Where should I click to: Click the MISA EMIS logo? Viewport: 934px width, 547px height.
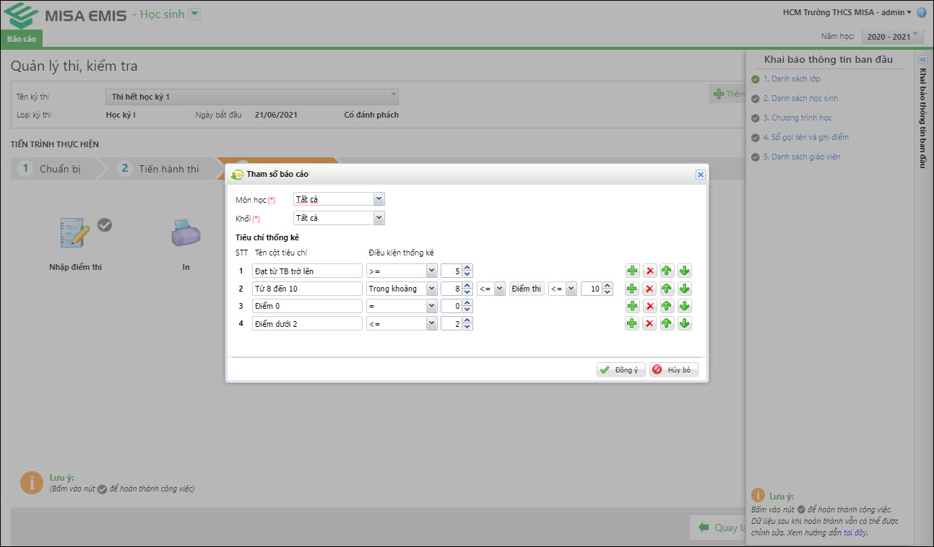[66, 15]
